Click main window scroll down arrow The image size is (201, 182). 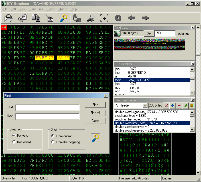198,173
